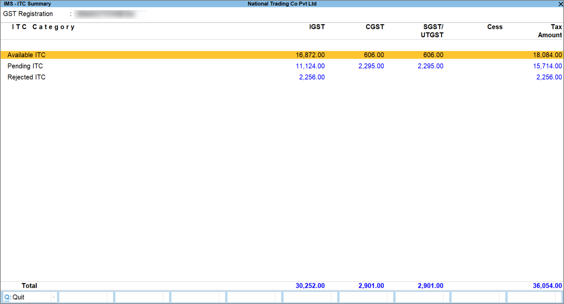Select the highlighted Available ITC row
564x304 pixels.
point(26,55)
